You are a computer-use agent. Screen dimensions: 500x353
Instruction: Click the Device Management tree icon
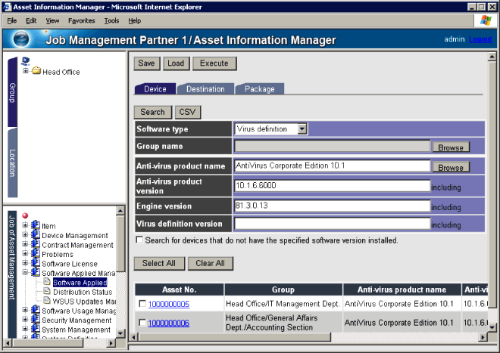pos(36,236)
